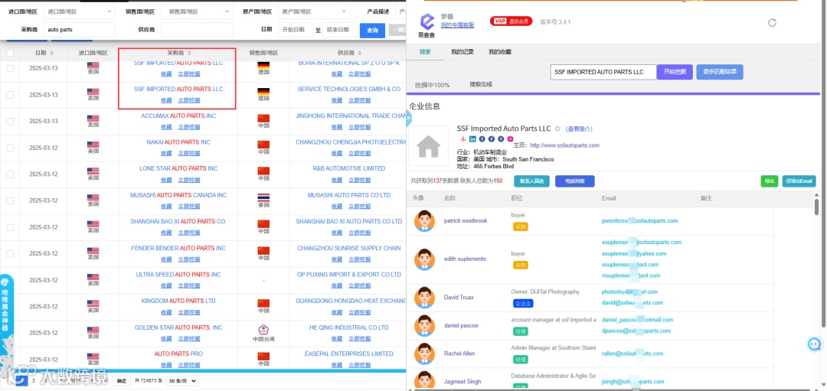This screenshot has width=827, height=391.
Task: Click the 查看简介 link
Action: point(579,129)
